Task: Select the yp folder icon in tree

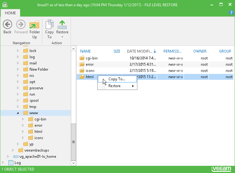Action: (x=25, y=144)
